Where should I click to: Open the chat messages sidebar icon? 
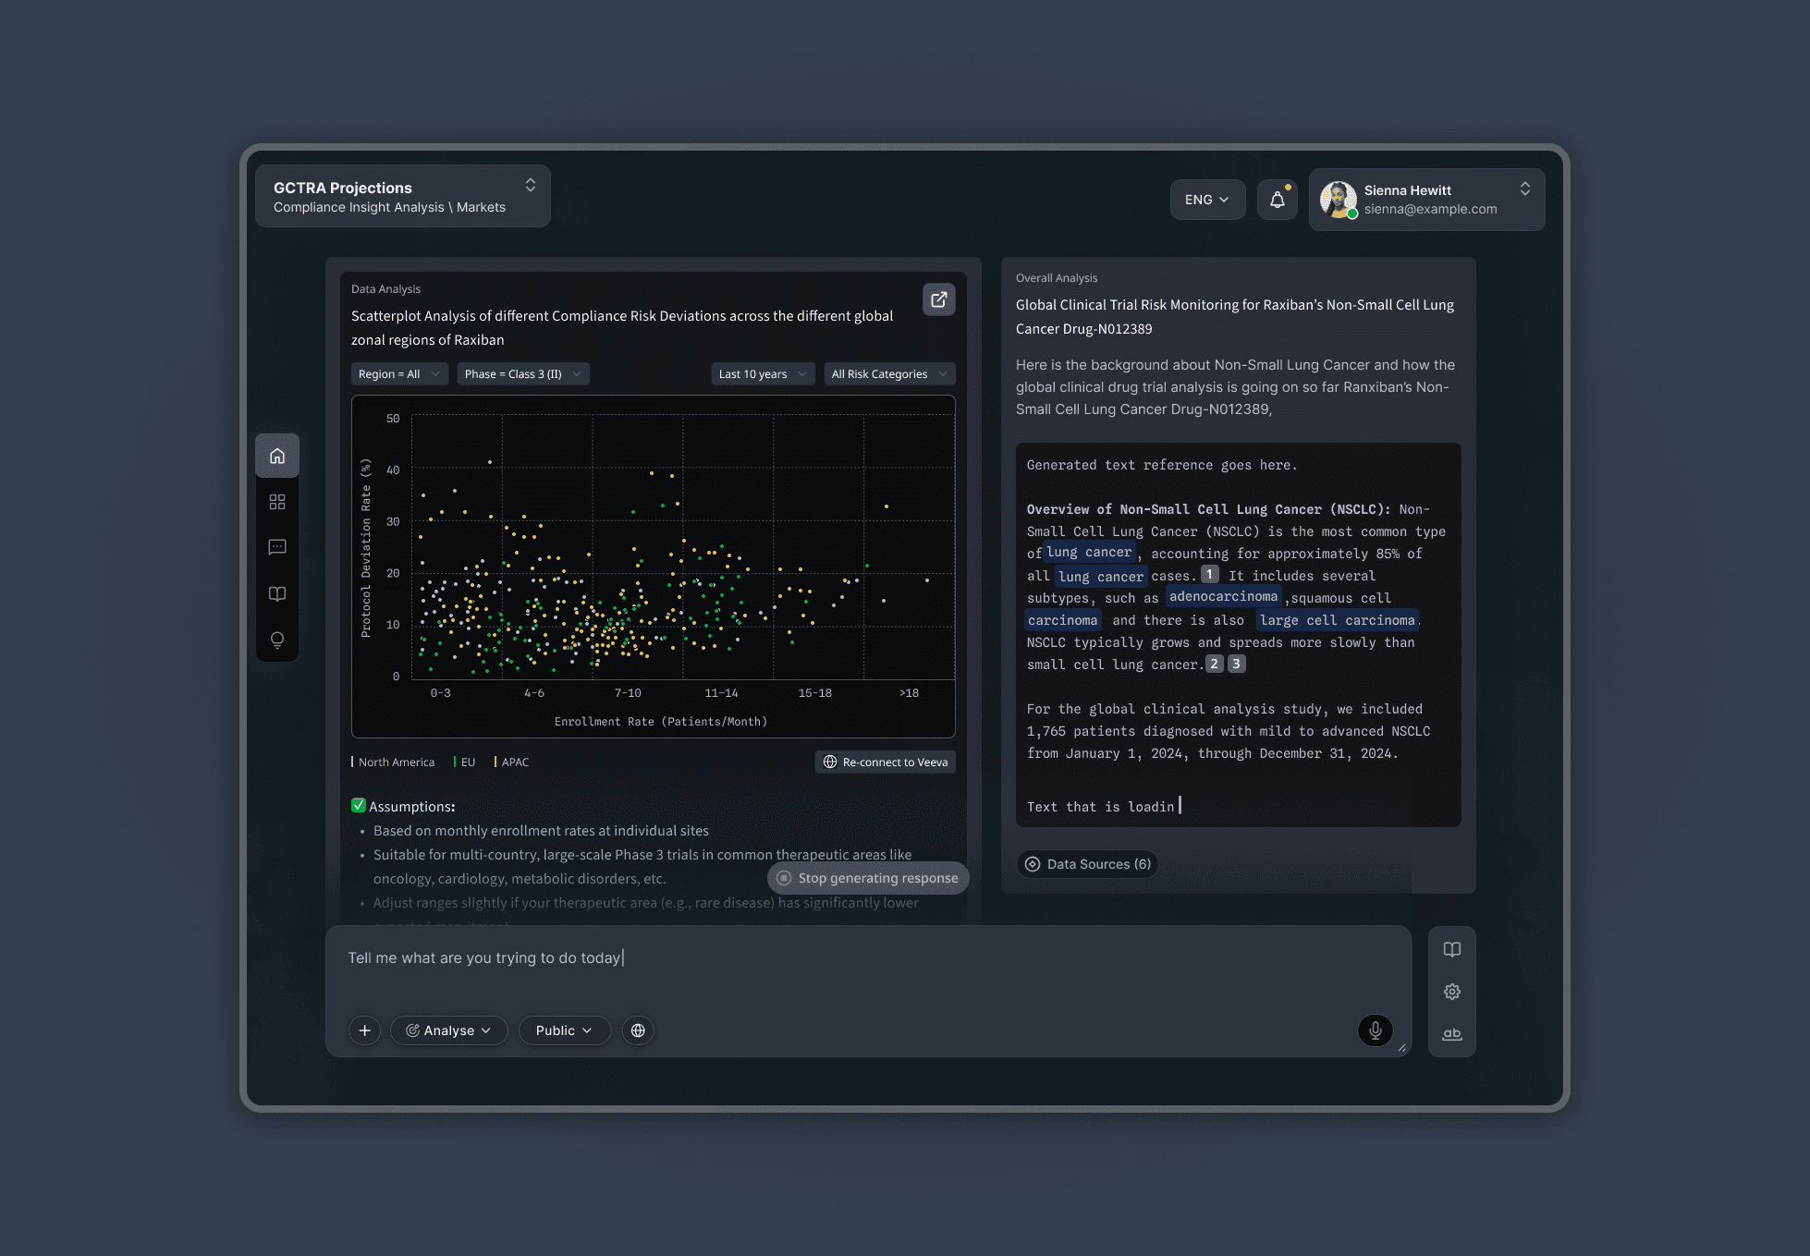[277, 547]
